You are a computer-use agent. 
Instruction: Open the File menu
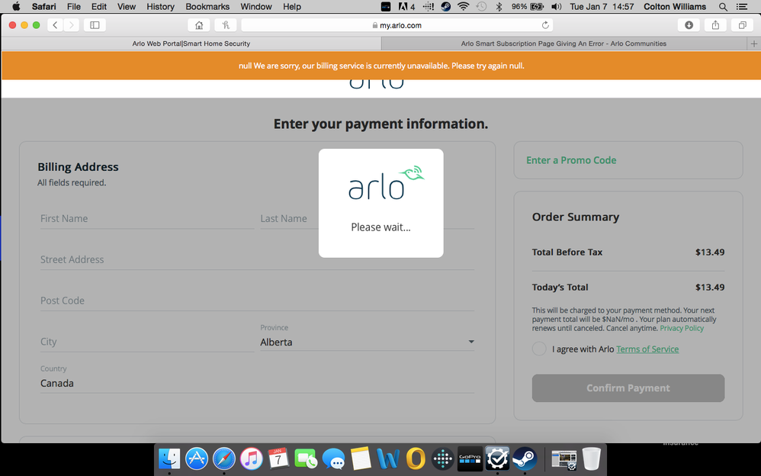point(74,7)
